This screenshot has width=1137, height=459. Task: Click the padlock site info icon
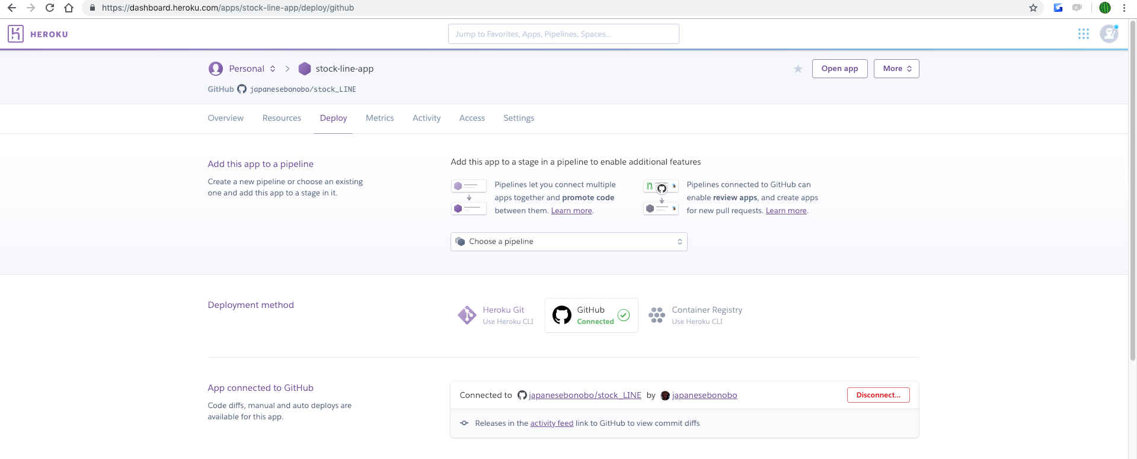click(92, 8)
